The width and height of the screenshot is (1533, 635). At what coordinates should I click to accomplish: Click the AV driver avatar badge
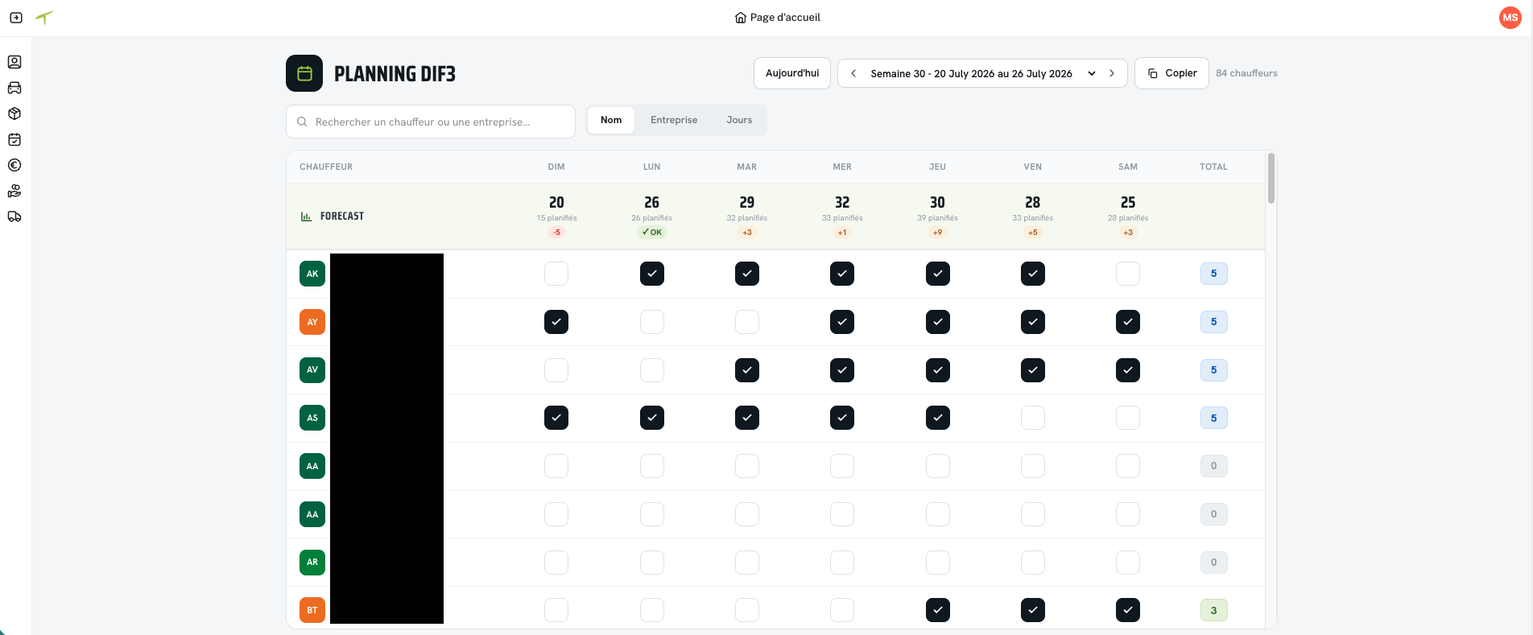point(312,370)
